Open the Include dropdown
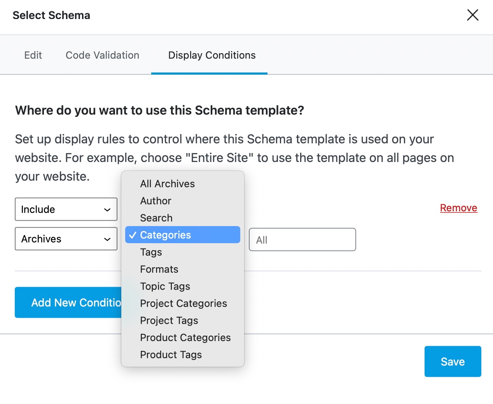The width and height of the screenshot is (493, 404). tap(66, 209)
